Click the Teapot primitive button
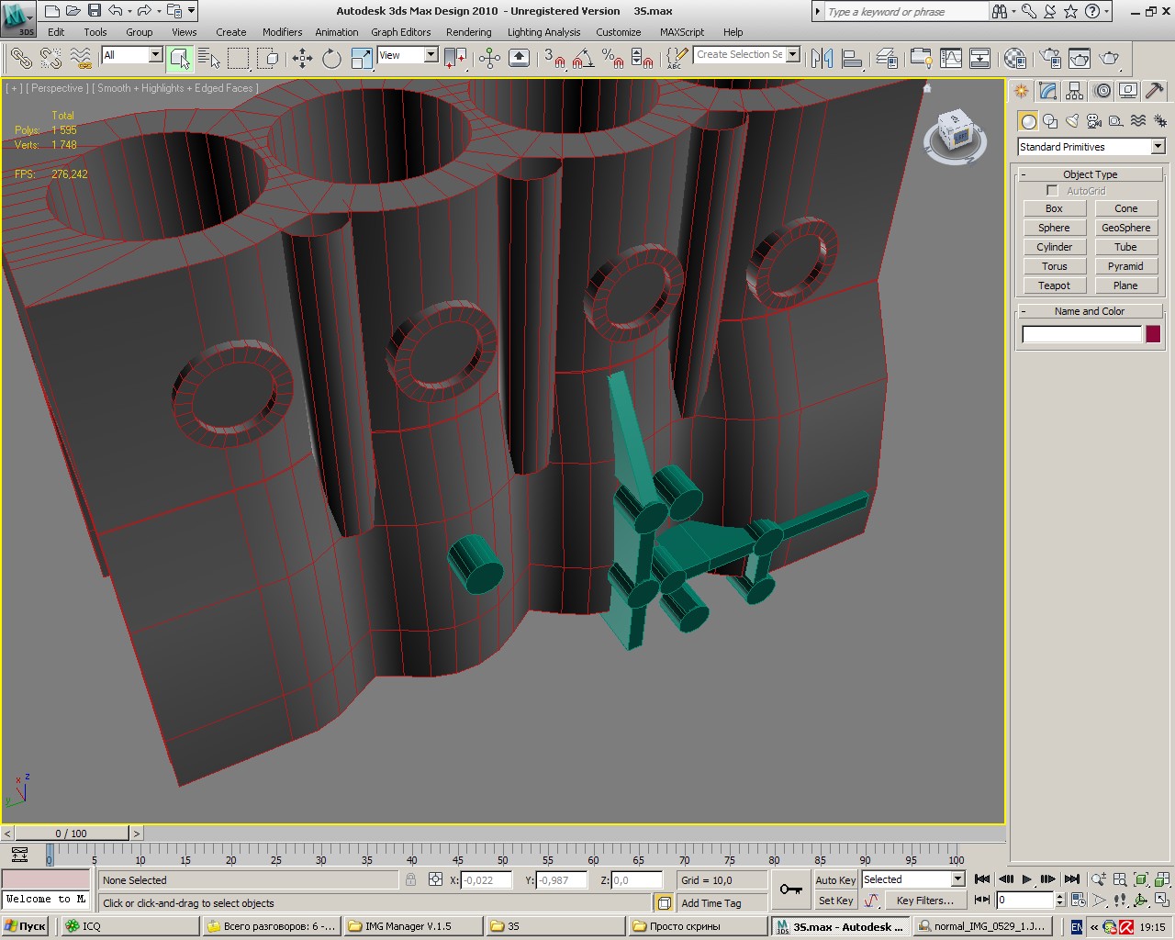Viewport: 1175px width, 940px height. click(x=1054, y=285)
